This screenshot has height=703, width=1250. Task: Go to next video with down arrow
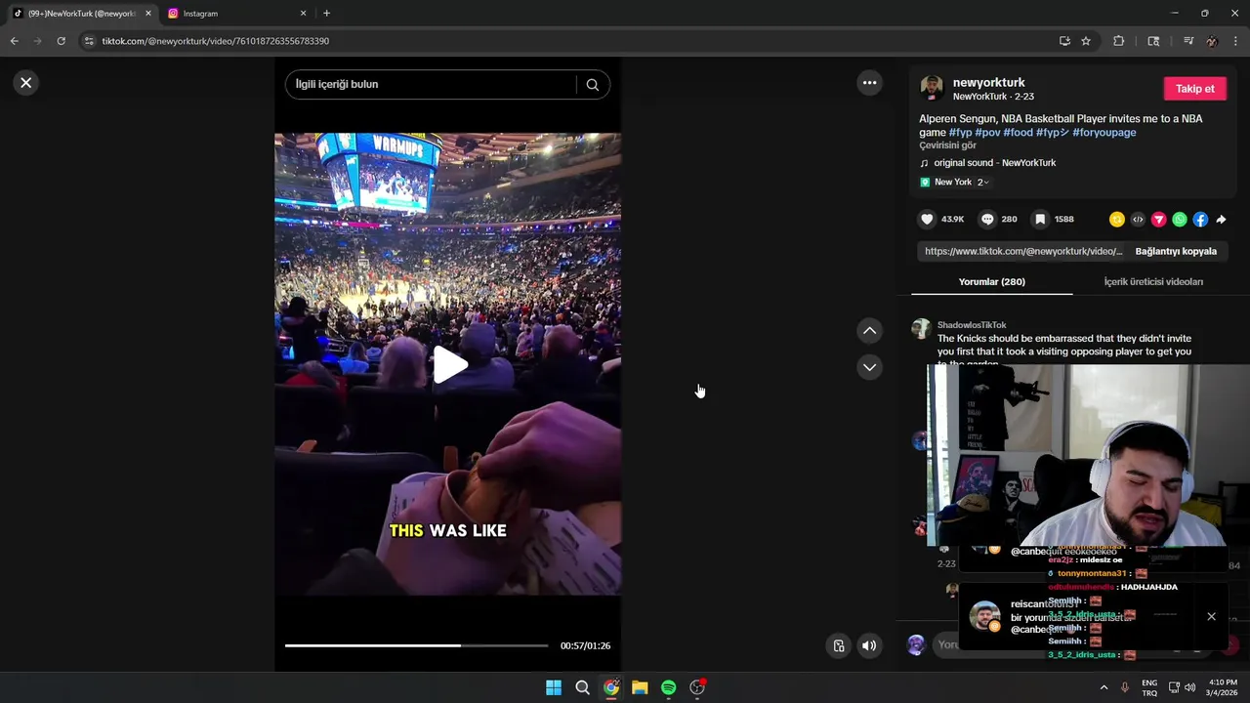869,367
